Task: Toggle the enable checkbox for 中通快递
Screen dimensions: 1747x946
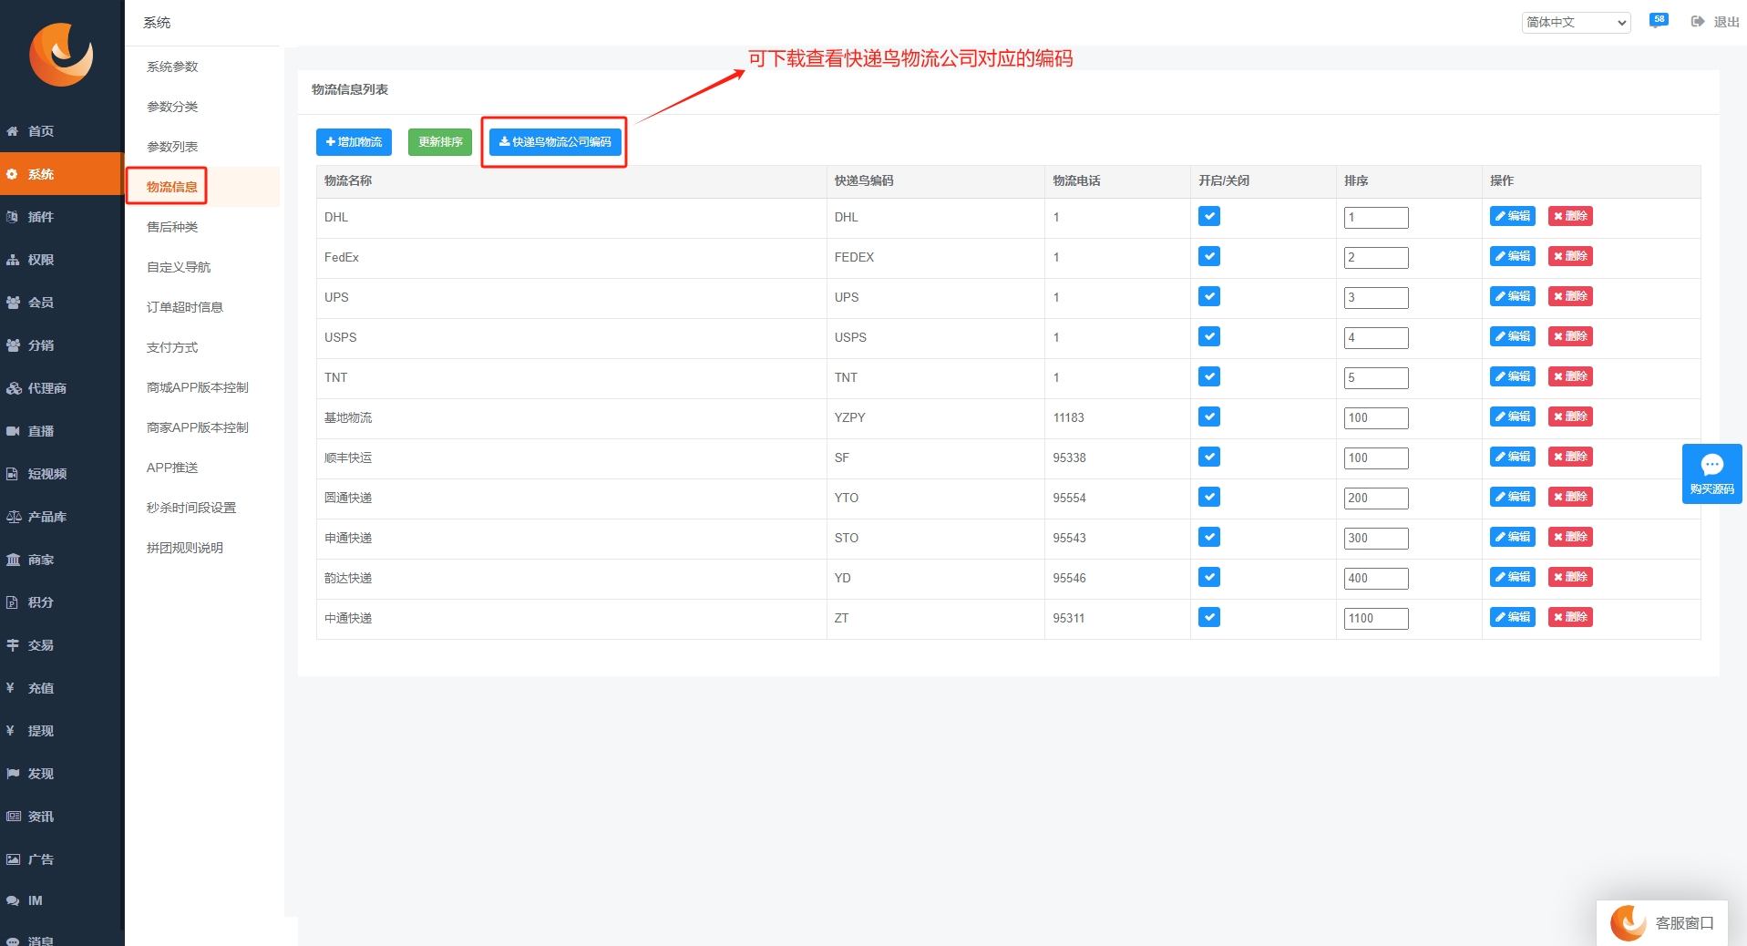Action: point(1209,617)
